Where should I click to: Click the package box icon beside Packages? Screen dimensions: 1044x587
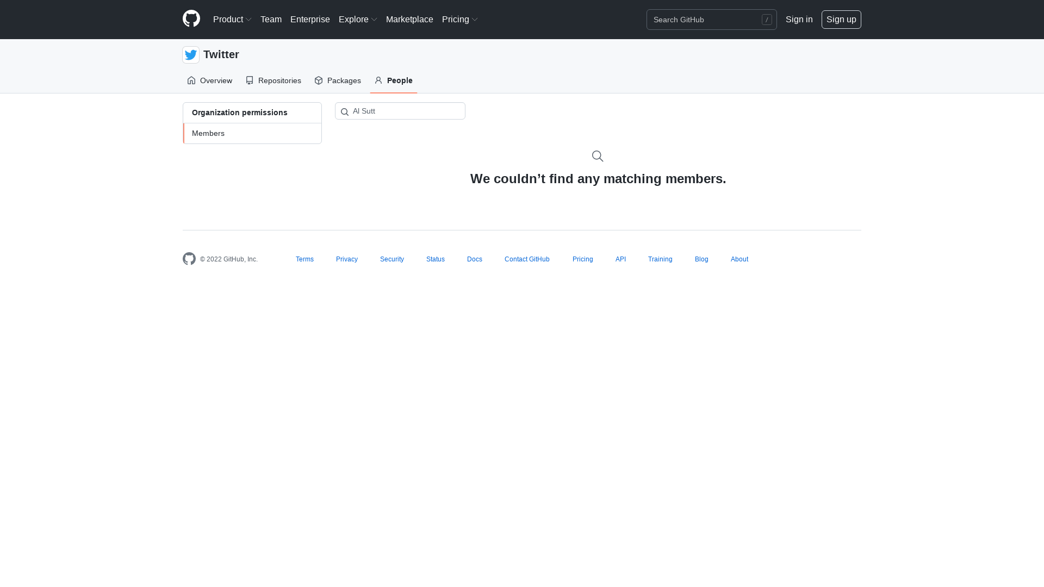[319, 80]
